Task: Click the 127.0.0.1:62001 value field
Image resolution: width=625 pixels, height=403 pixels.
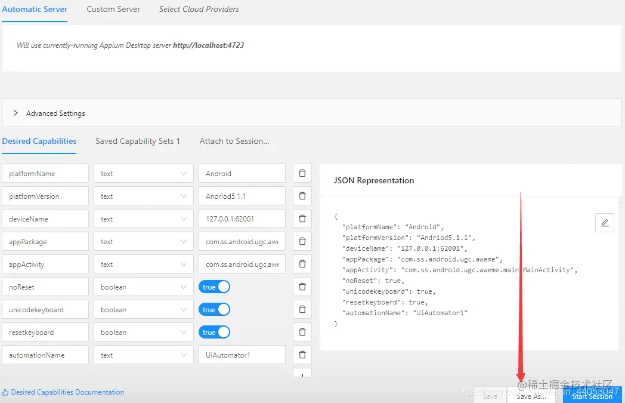Action: click(242, 219)
